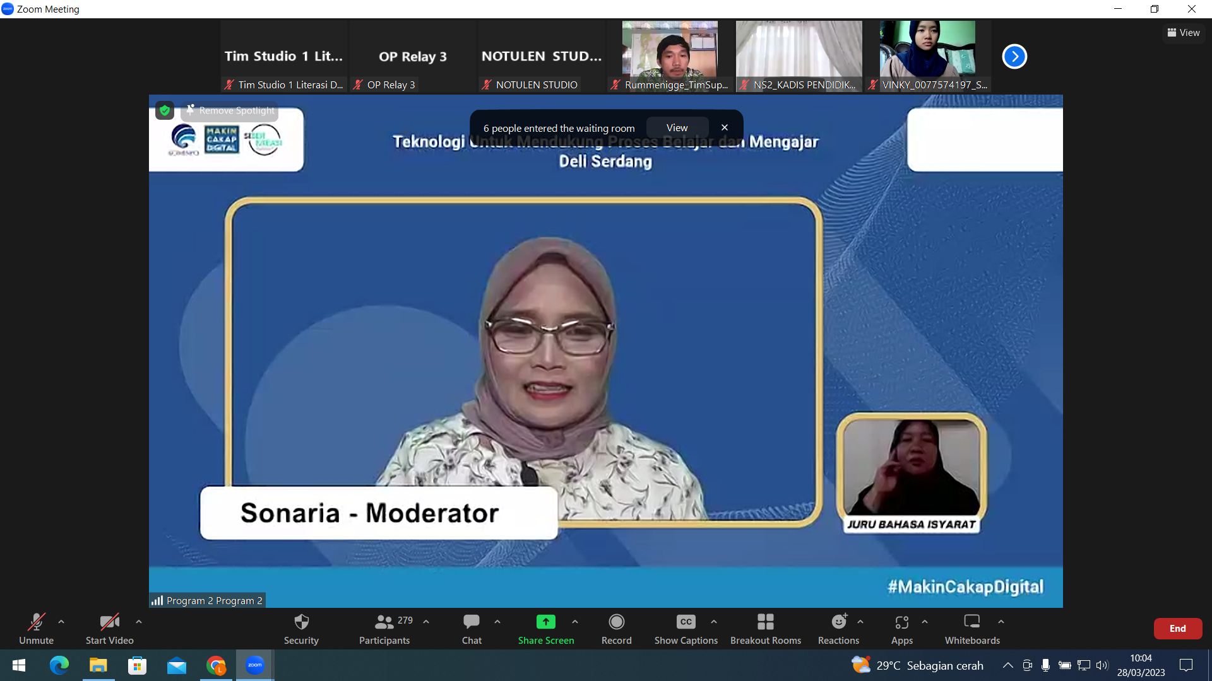Open the Security menu

pyautogui.click(x=301, y=629)
